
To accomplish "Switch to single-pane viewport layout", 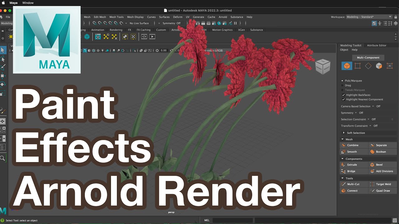I will click(x=2, y=121).
